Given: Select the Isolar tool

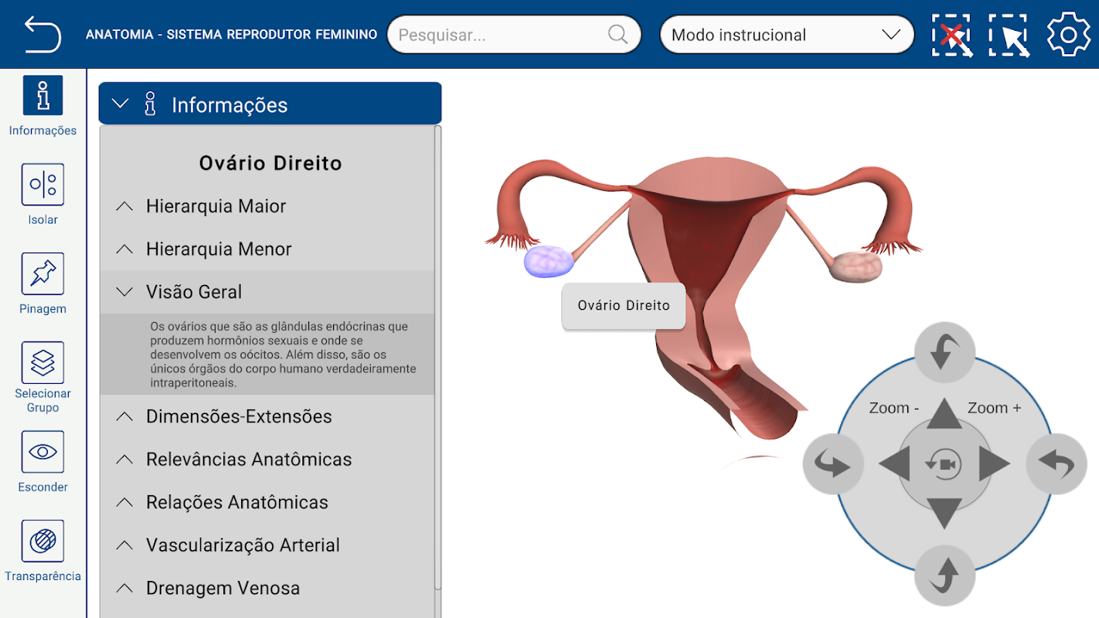Looking at the screenshot, I should pyautogui.click(x=43, y=194).
